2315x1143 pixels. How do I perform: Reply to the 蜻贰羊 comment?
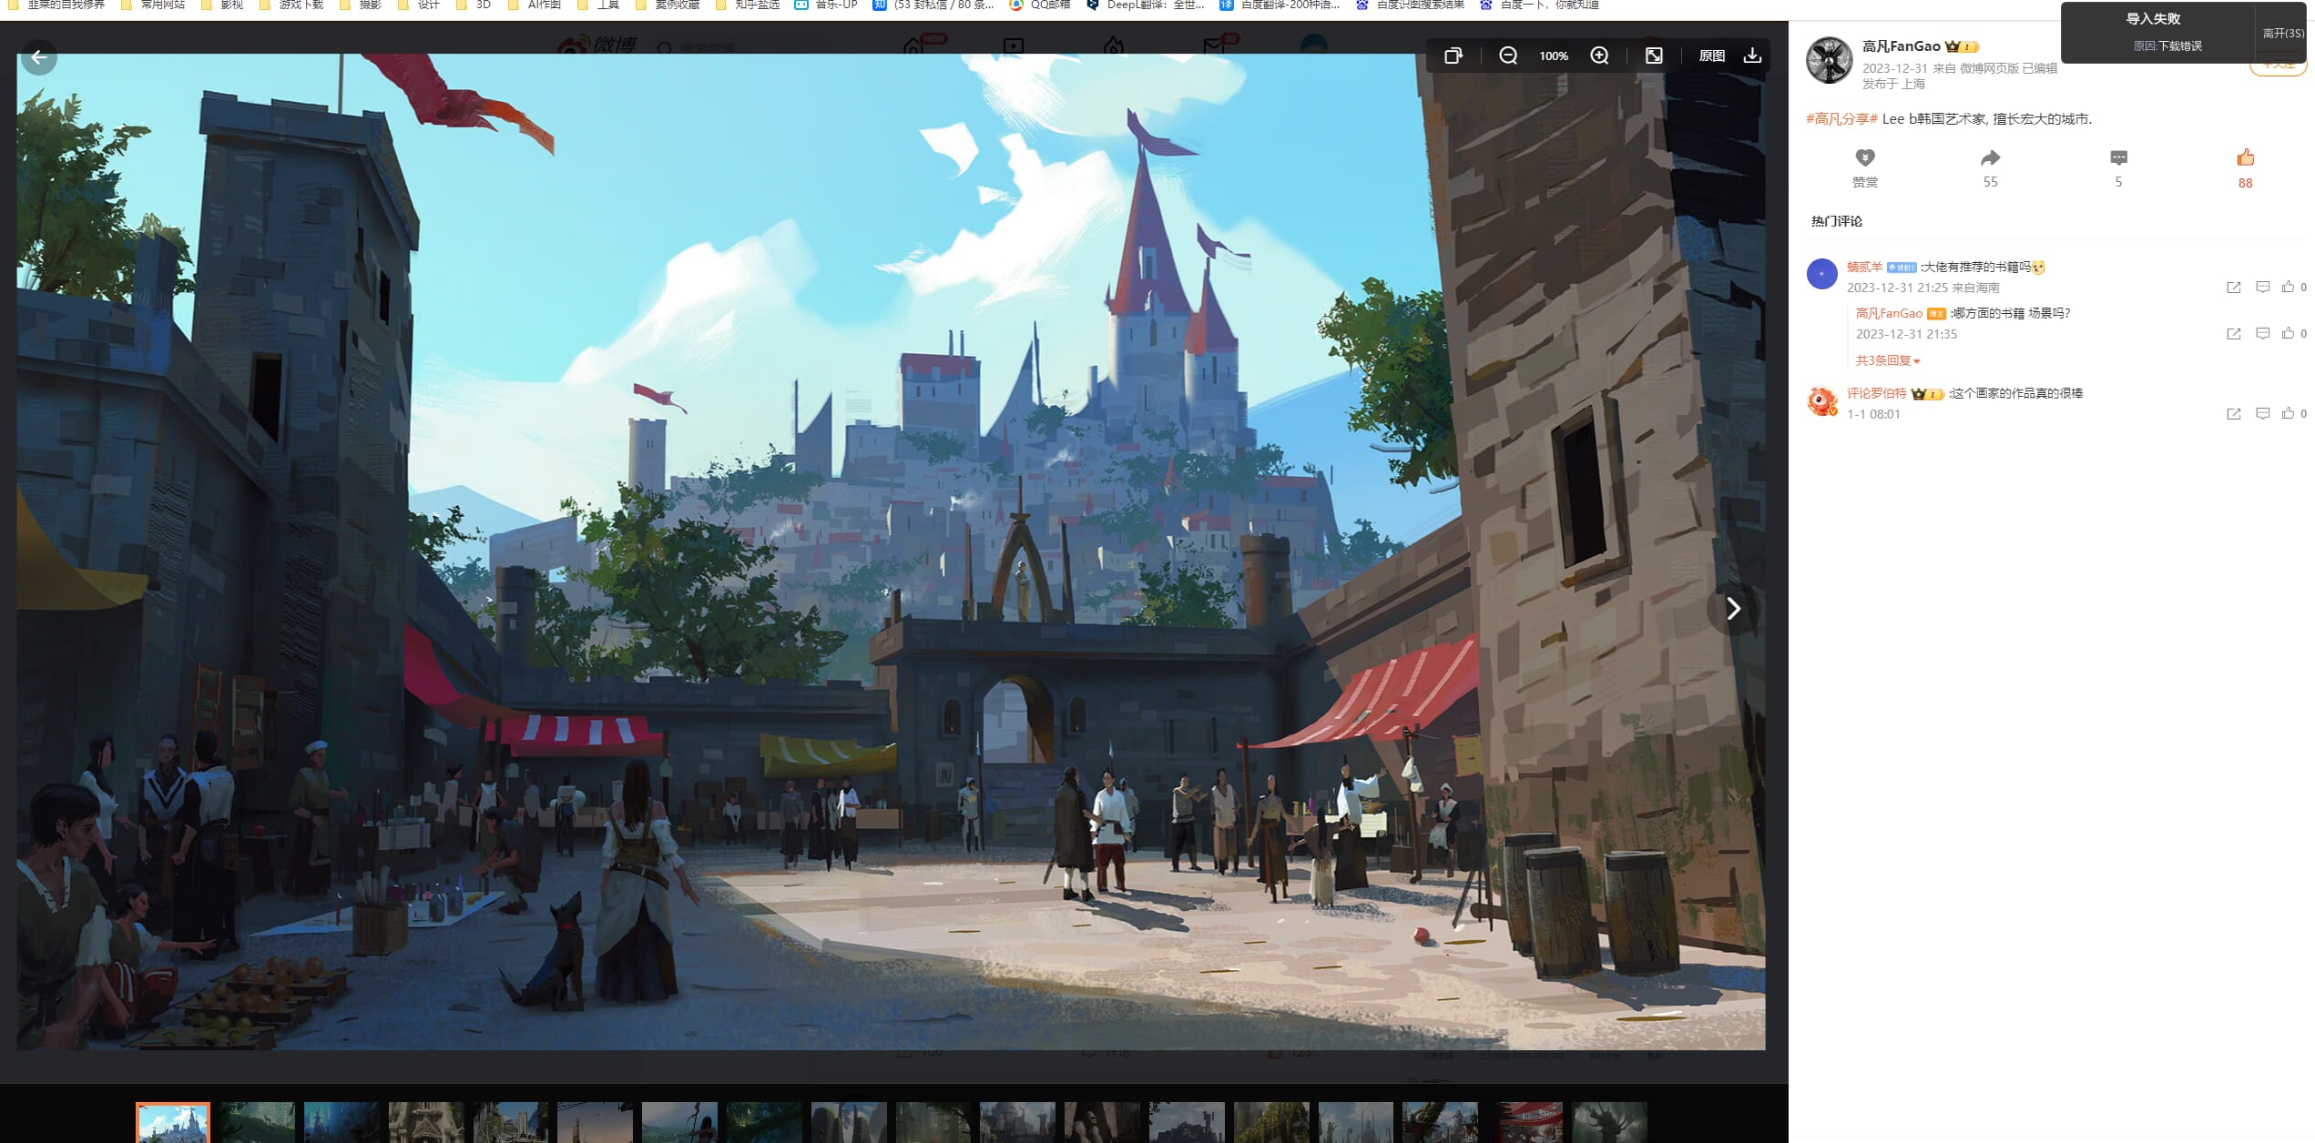(x=2262, y=287)
